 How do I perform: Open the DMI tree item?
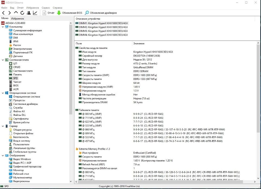click(13, 38)
